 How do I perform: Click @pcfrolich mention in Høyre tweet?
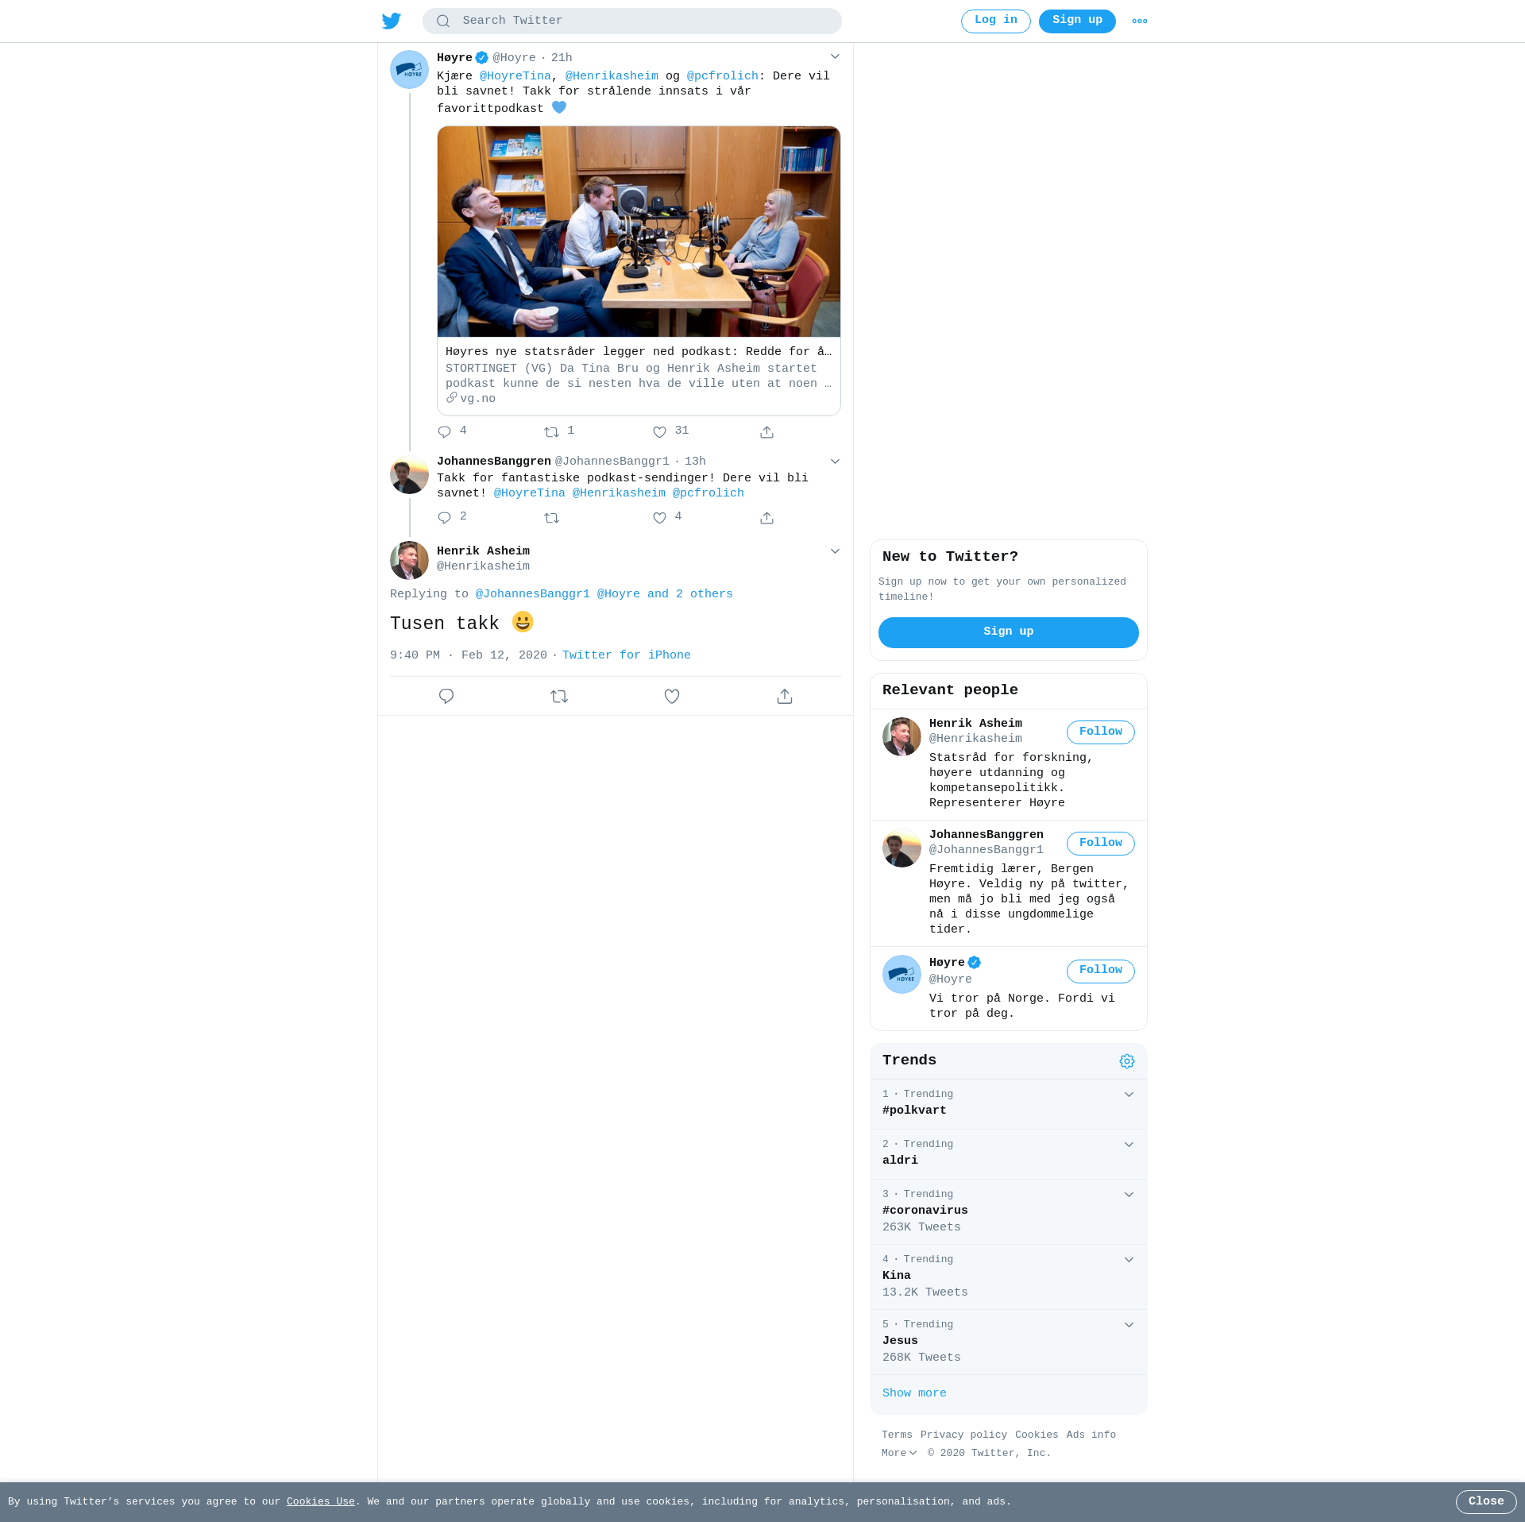pyautogui.click(x=722, y=76)
